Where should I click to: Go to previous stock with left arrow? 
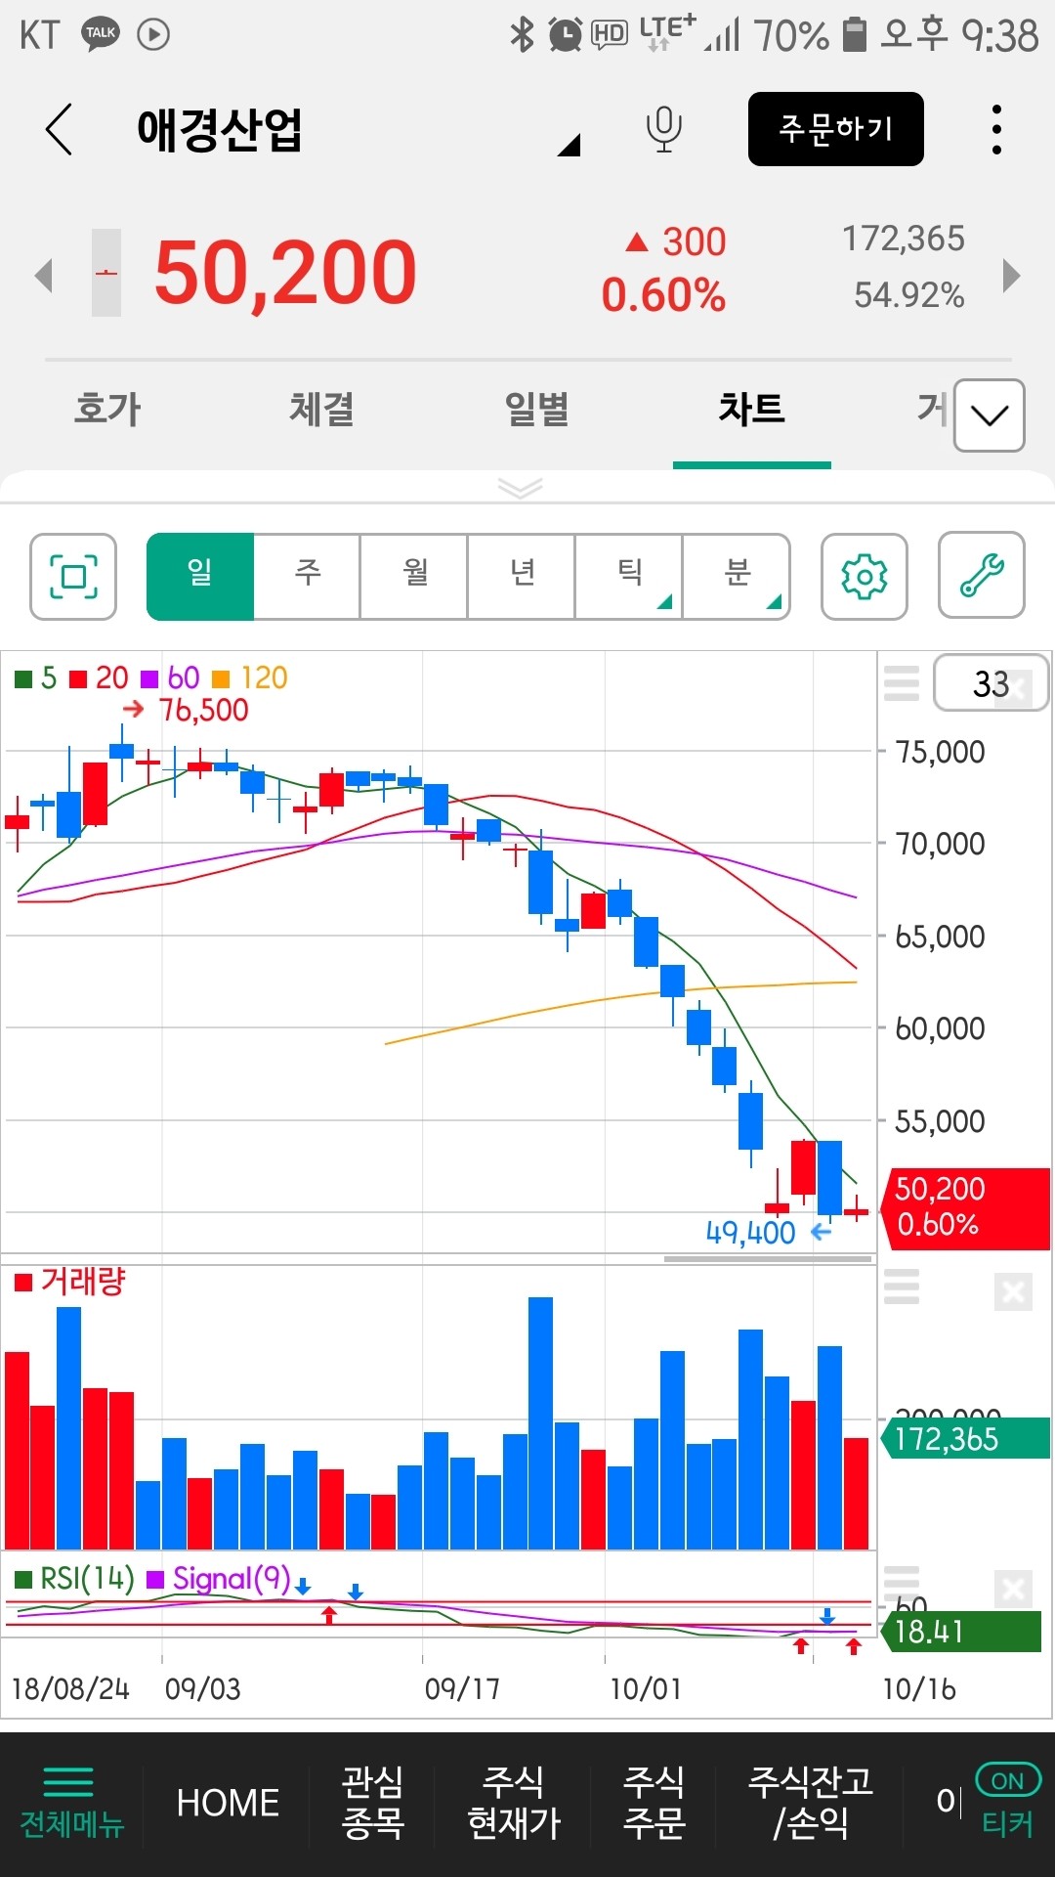click(43, 275)
